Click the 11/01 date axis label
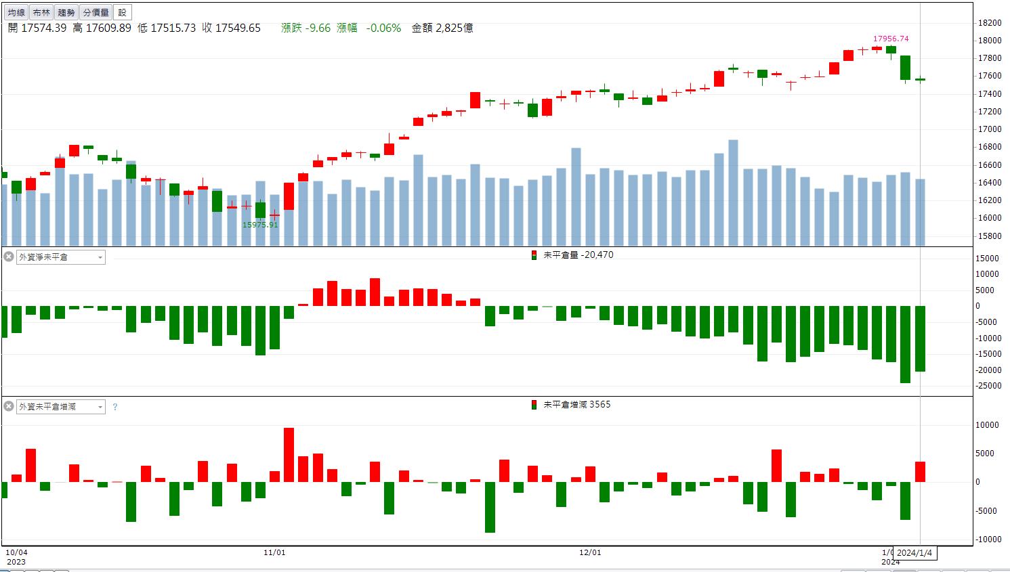The image size is (1010, 572). tap(274, 552)
